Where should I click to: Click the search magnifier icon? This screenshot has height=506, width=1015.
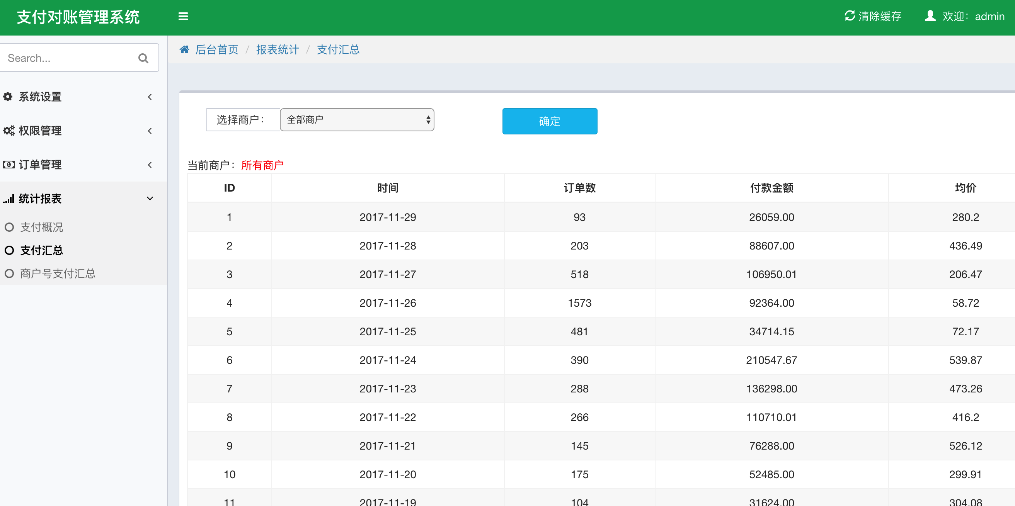[143, 58]
